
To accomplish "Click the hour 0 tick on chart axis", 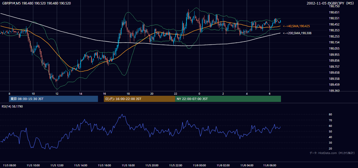I will pyautogui.click(x=199, y=94).
